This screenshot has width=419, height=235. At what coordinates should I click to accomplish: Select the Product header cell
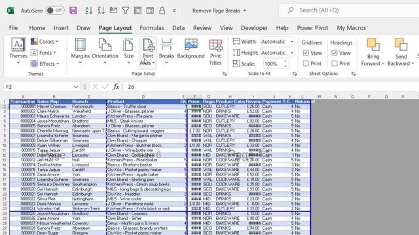143,102
